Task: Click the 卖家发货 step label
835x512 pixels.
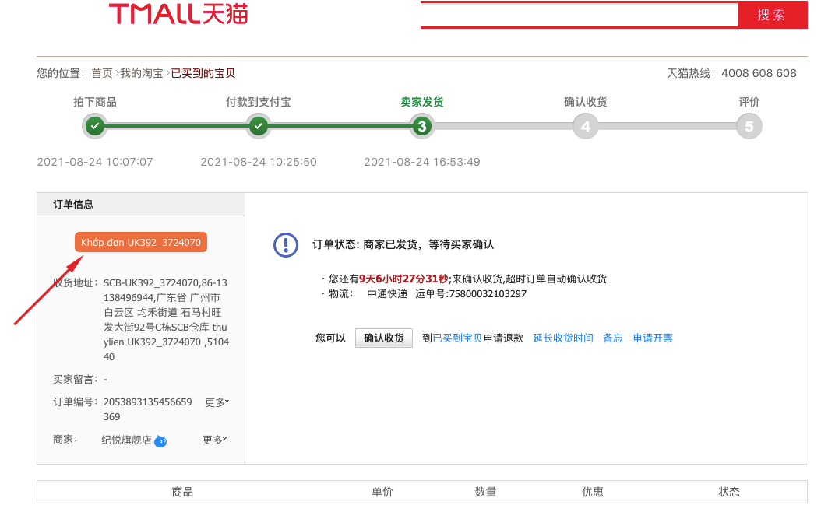Action: (x=421, y=102)
